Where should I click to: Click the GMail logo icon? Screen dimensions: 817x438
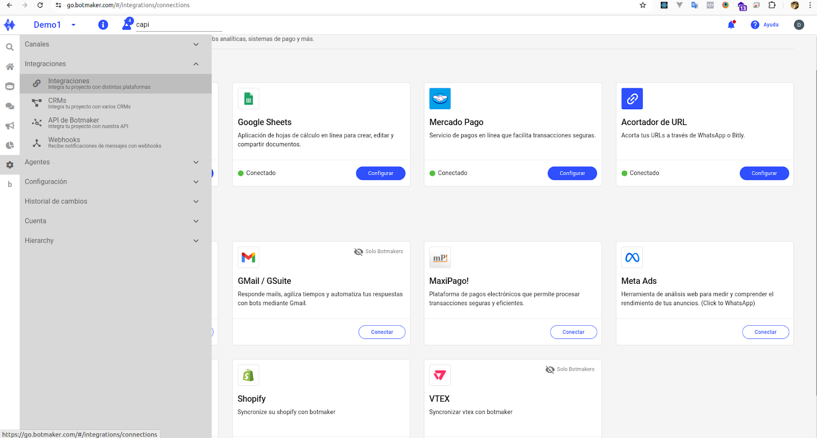pos(248,257)
